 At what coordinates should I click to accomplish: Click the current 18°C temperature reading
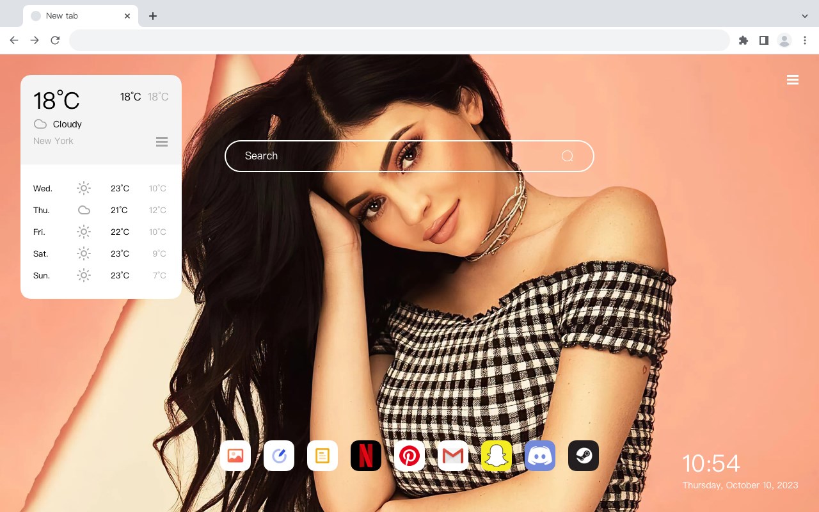click(56, 100)
